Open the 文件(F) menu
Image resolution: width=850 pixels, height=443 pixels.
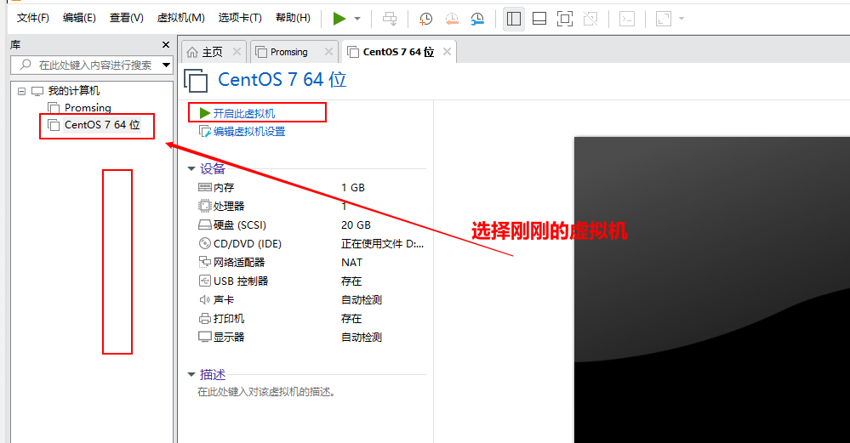click(33, 18)
